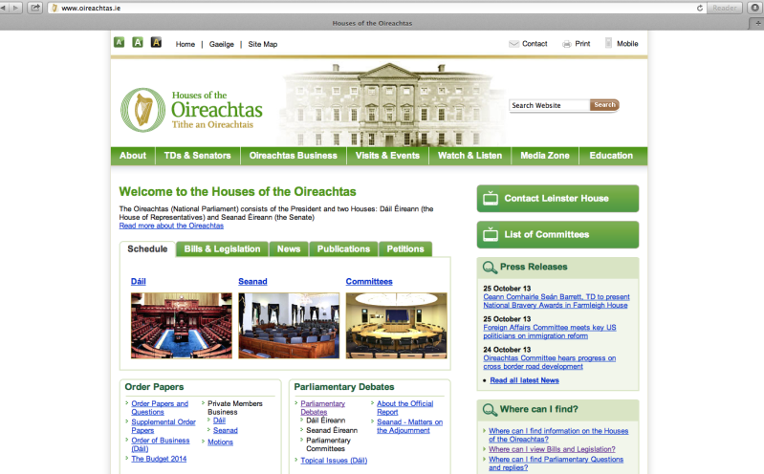Image resolution: width=764 pixels, height=474 pixels.
Task: Click the TV icon on List of Committees
Action: 491,234
